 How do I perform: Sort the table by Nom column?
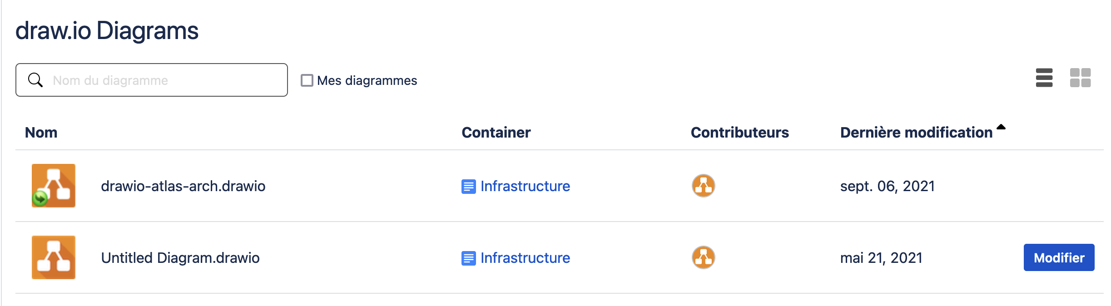[x=41, y=133]
